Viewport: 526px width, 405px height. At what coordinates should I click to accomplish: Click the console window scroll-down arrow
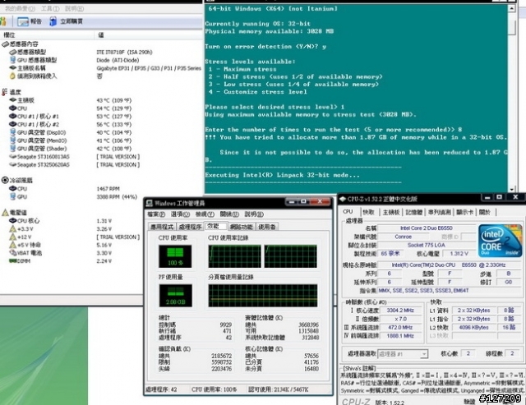tap(511, 190)
